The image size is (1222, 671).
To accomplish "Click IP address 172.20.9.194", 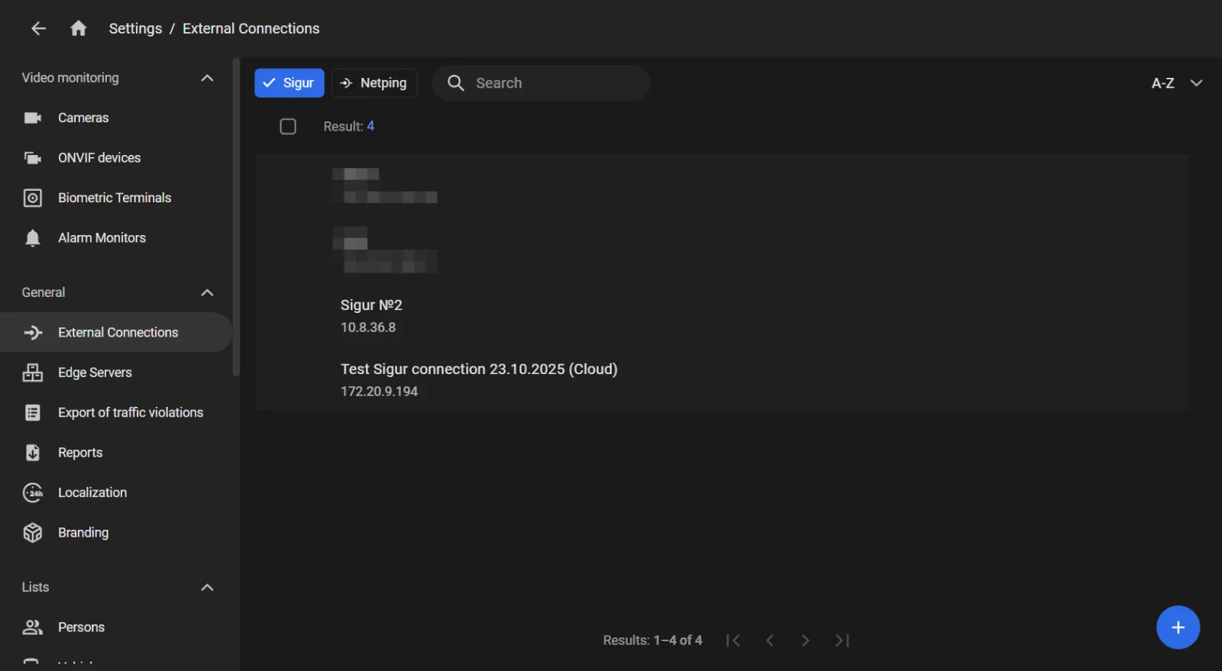I will 379,392.
